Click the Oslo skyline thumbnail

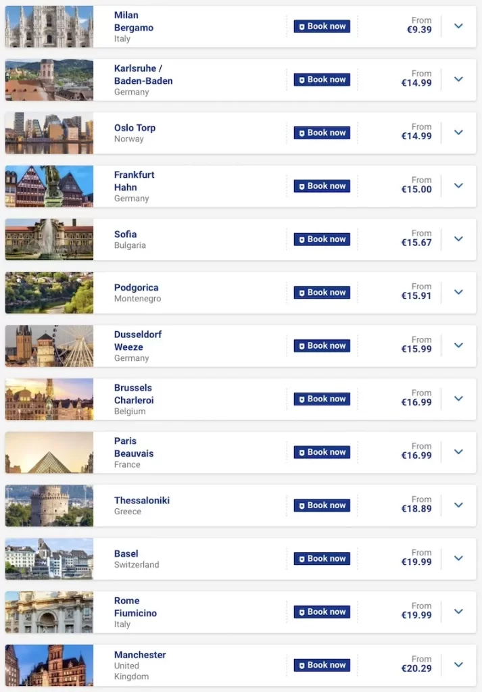[x=49, y=132]
